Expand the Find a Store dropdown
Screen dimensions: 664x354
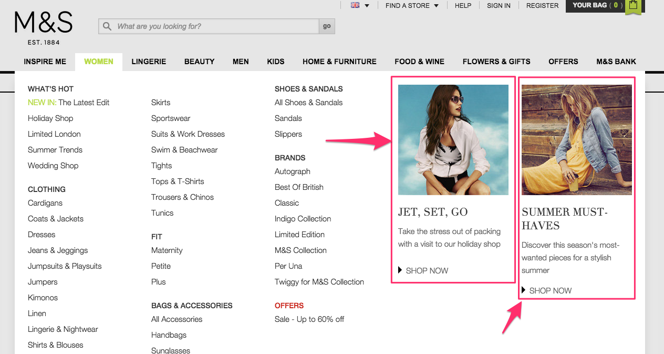pos(412,5)
